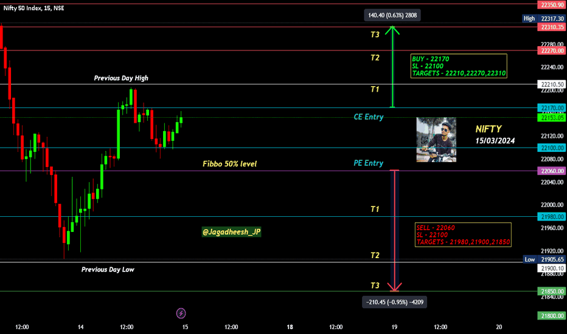Select the lower T3 target label near 21850
This screenshot has height=334, width=567.
375,285
